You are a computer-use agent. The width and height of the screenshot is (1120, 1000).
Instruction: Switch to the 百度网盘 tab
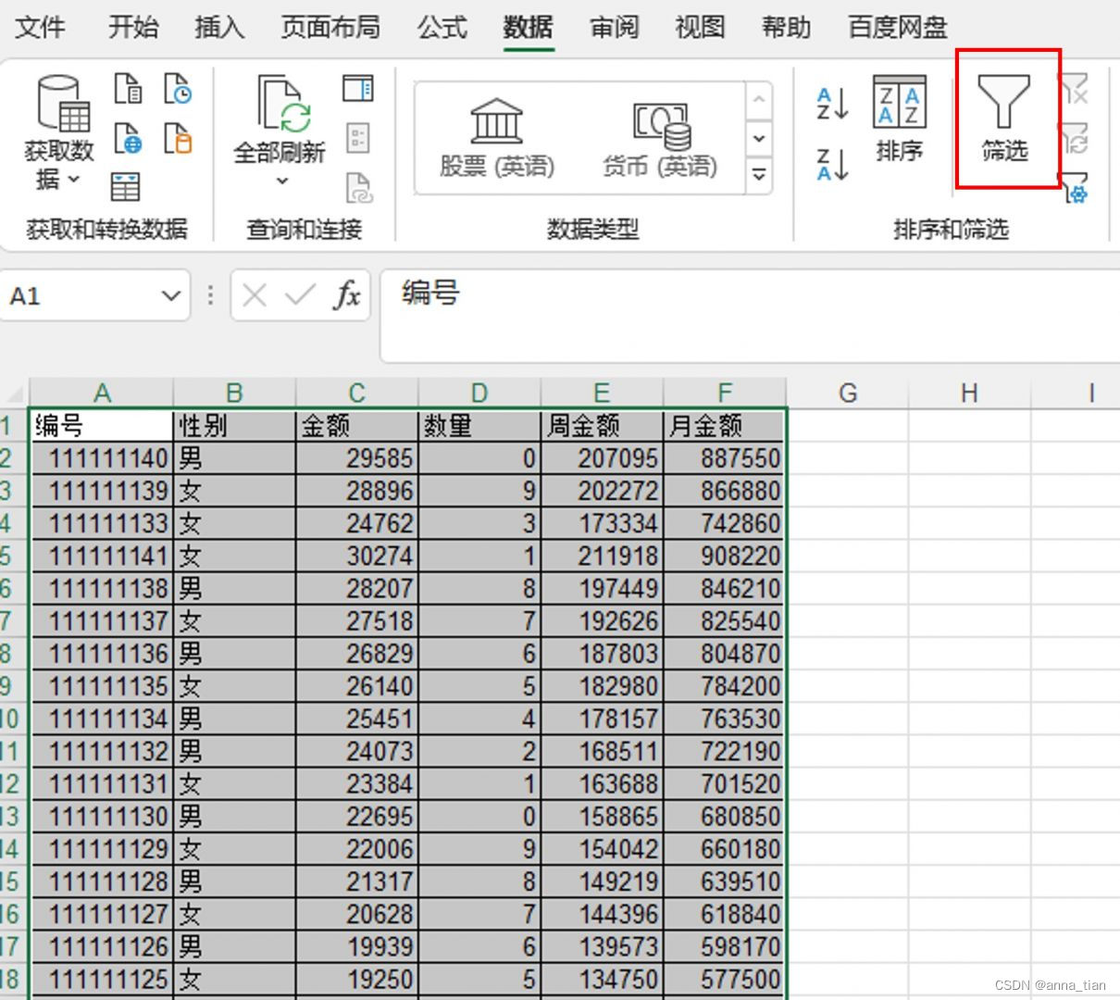[898, 27]
